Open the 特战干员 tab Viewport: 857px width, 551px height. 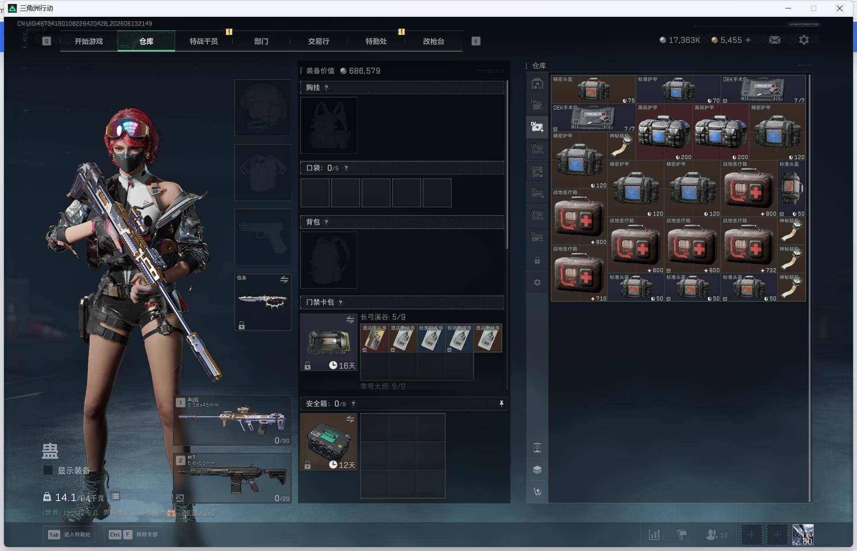click(x=204, y=41)
